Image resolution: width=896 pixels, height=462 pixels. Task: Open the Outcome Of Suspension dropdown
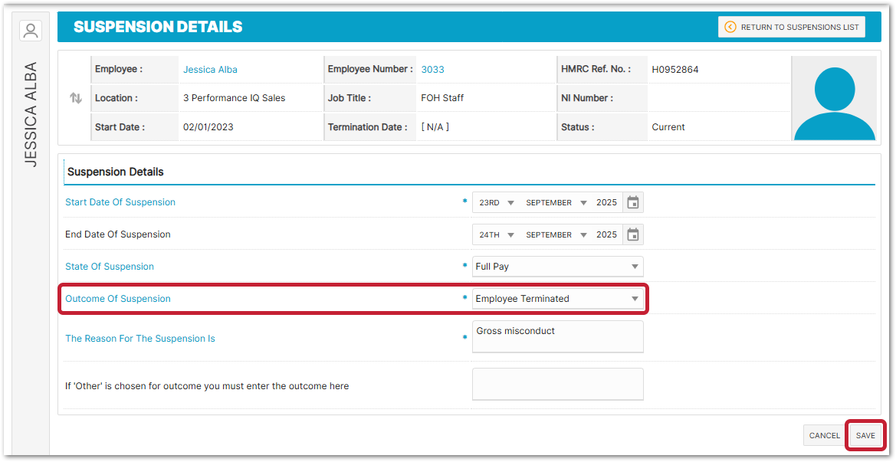point(557,299)
